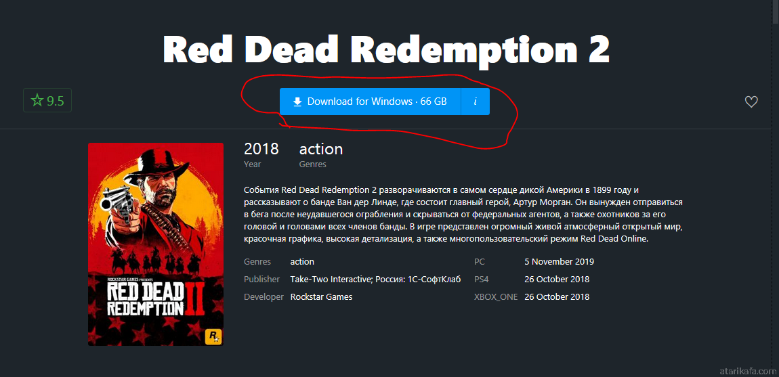Click the PS4 platform label
The width and height of the screenshot is (779, 377).
482,279
